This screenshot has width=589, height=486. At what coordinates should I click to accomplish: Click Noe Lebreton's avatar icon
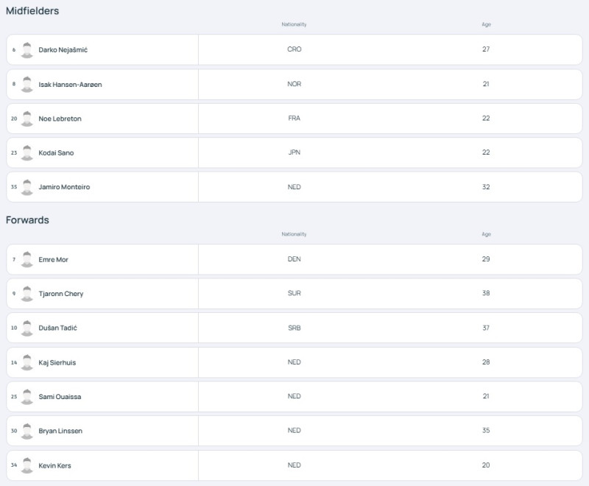pyautogui.click(x=27, y=119)
